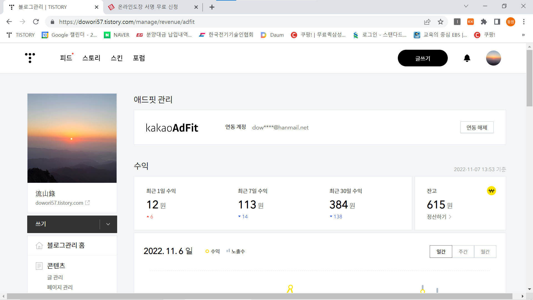This screenshot has height=300, width=533.
Task: Click the blog management home icon
Action: 39,246
